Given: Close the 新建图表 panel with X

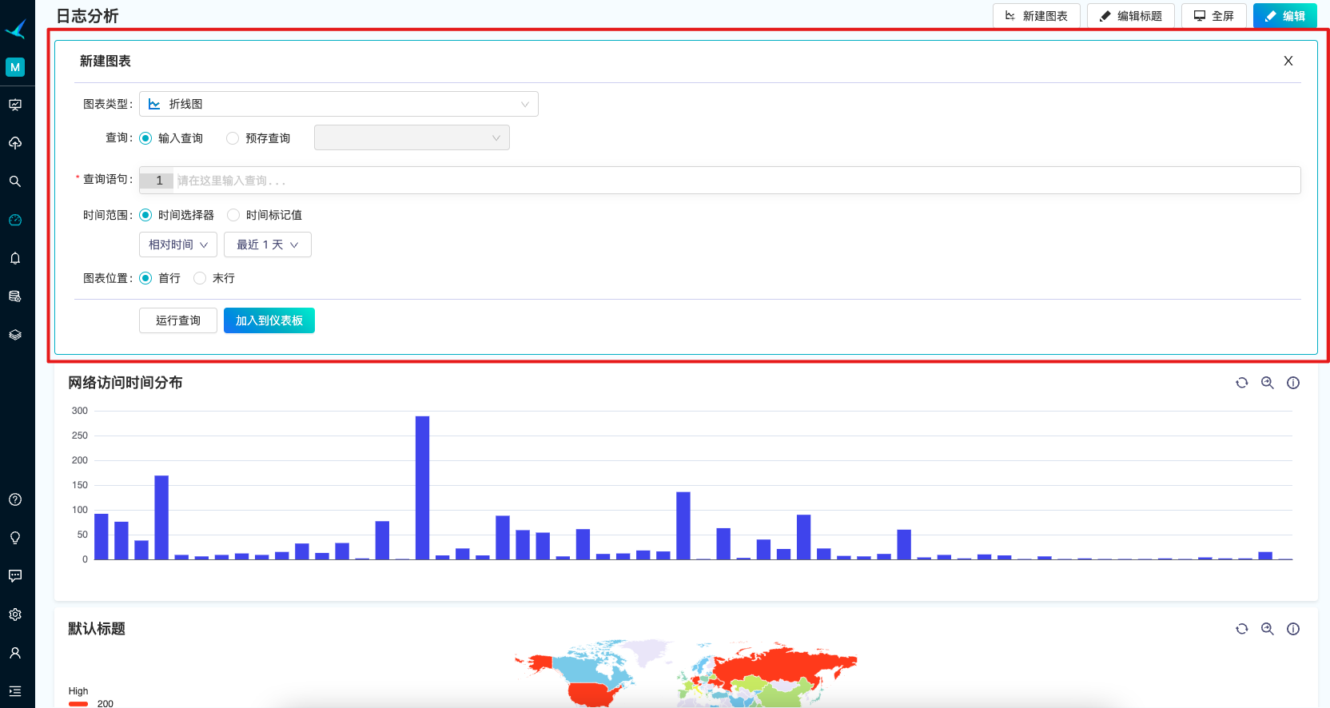Looking at the screenshot, I should click(x=1288, y=61).
